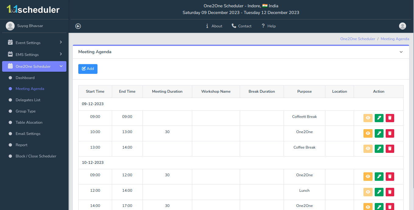Click the user avatar icon at top right

[x=402, y=26]
